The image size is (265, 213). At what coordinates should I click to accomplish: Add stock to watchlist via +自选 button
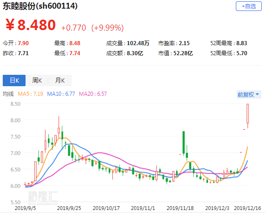click(249, 6)
